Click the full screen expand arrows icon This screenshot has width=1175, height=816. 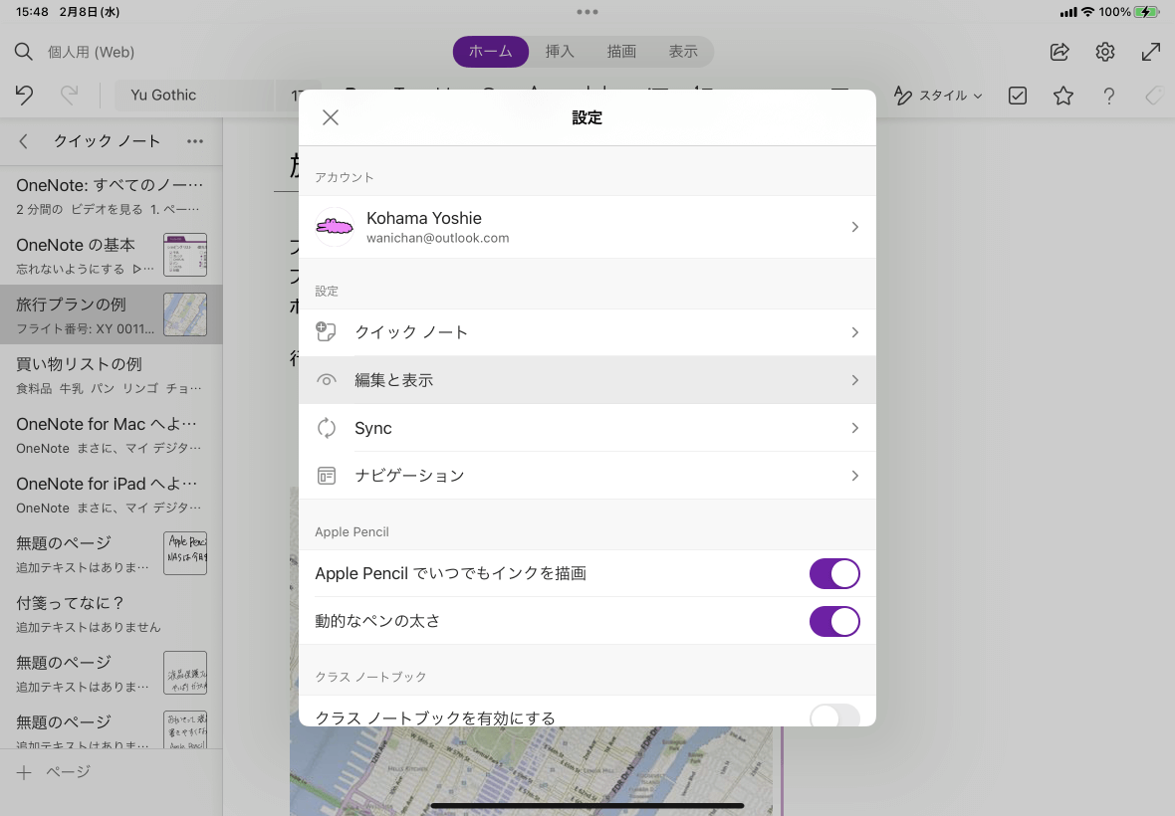tap(1151, 52)
